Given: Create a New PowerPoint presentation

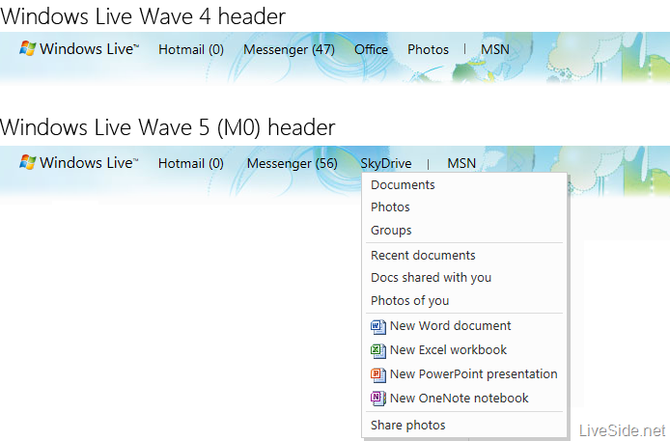Looking at the screenshot, I should 473,374.
